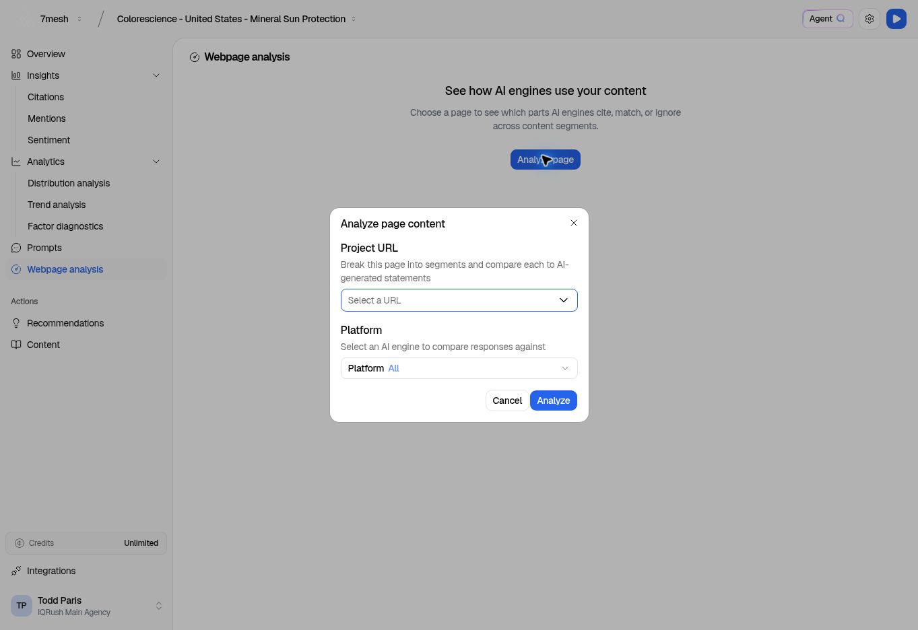Open settings via the gear icon

click(x=870, y=19)
